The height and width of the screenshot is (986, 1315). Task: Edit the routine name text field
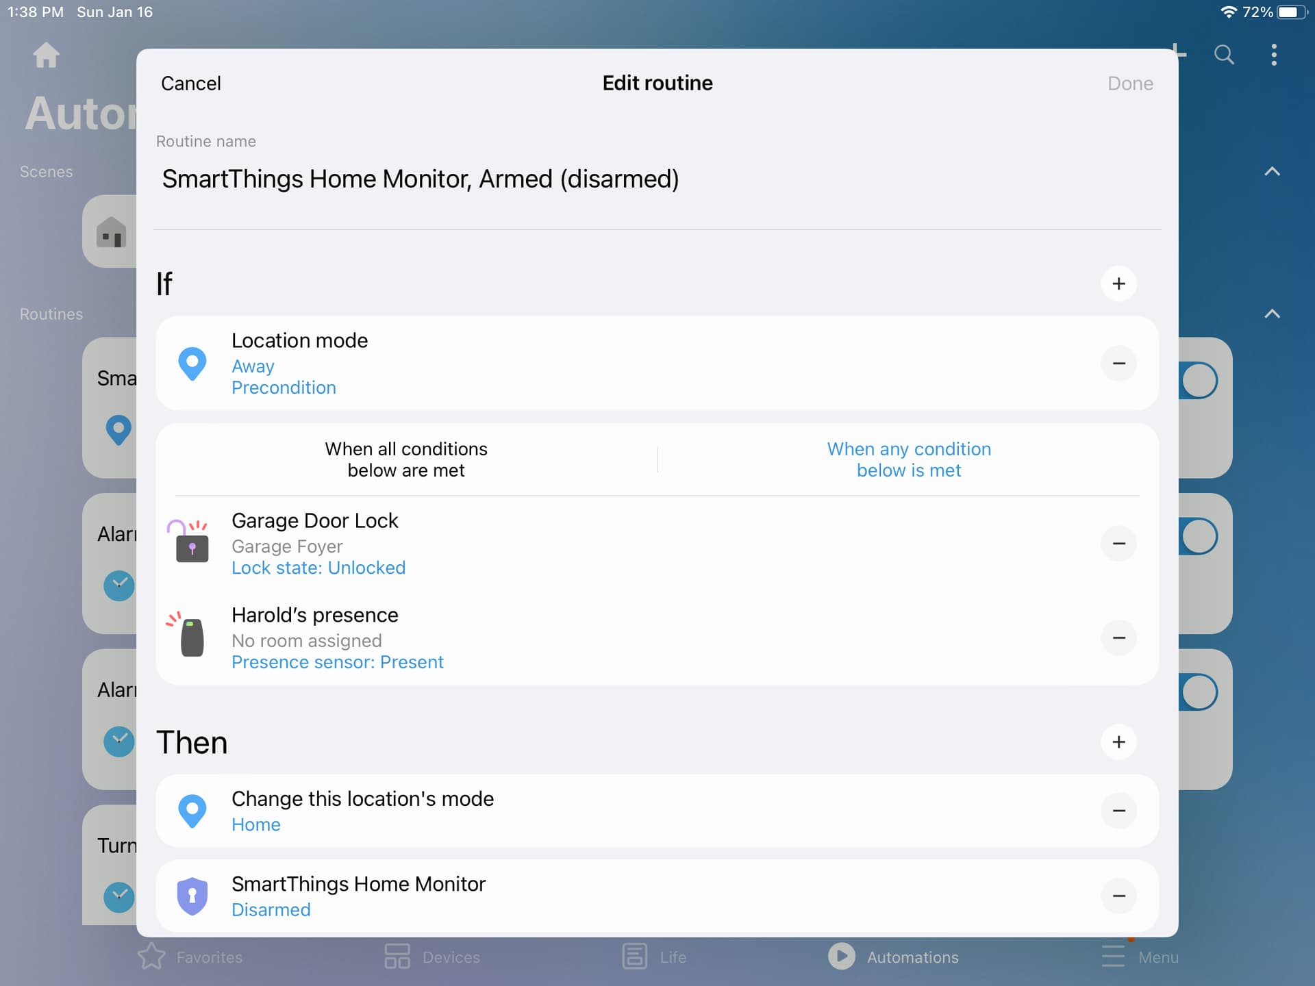coord(419,179)
